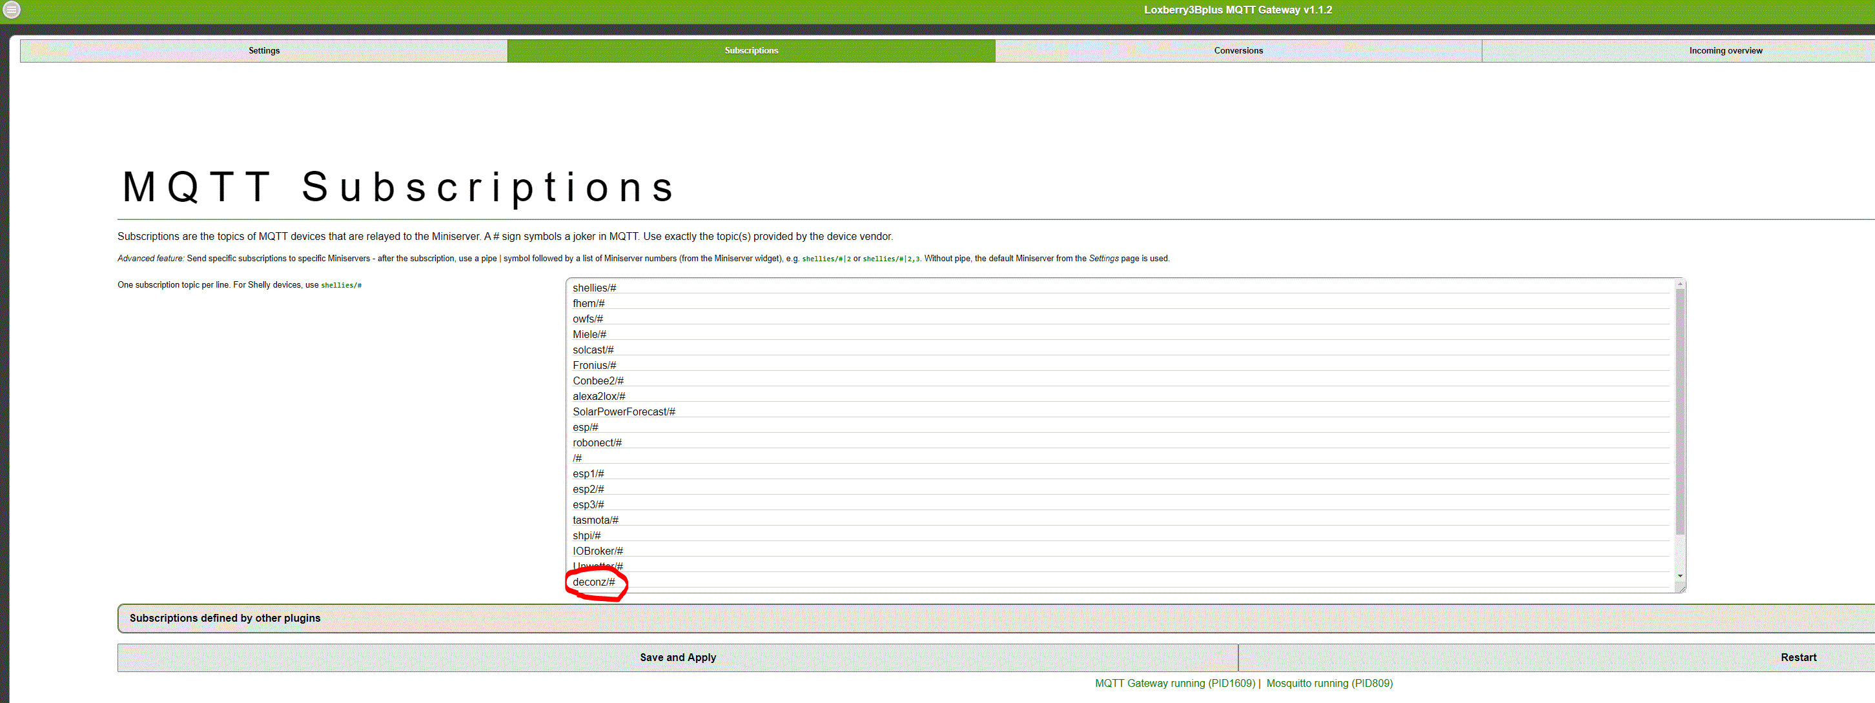
Task: Click the textarea resize handle corner
Action: click(x=1681, y=588)
